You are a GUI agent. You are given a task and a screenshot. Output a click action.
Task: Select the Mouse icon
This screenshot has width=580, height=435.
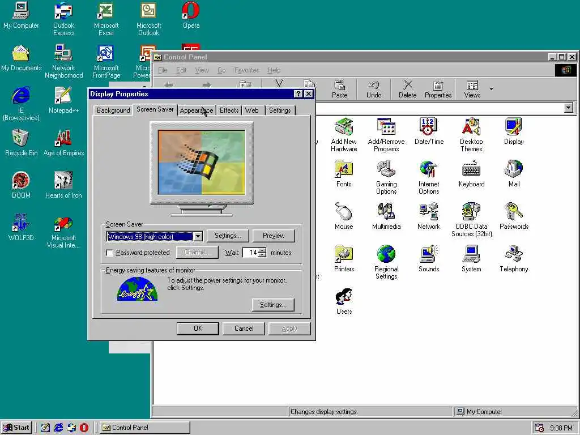pyautogui.click(x=344, y=216)
